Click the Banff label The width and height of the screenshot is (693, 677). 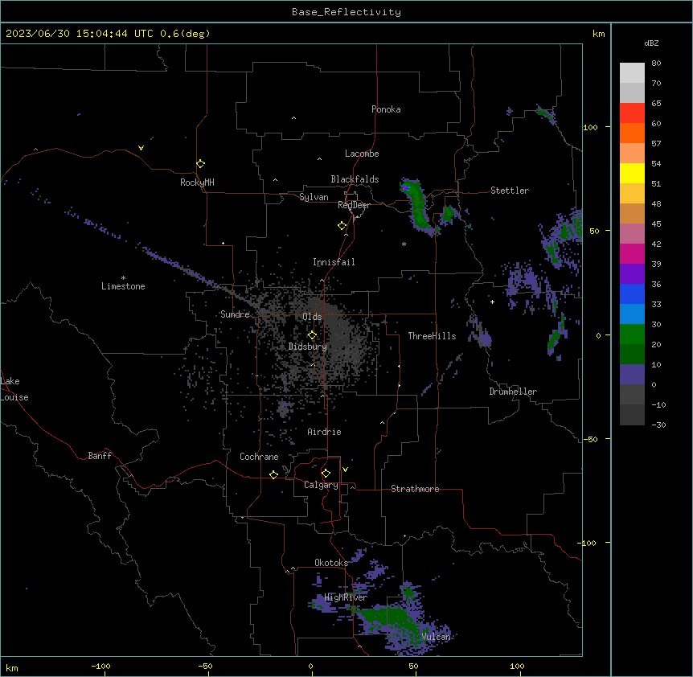click(100, 456)
